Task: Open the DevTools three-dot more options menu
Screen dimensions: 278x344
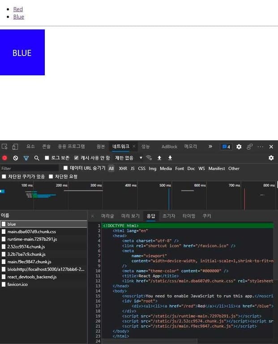Action: click(x=260, y=146)
